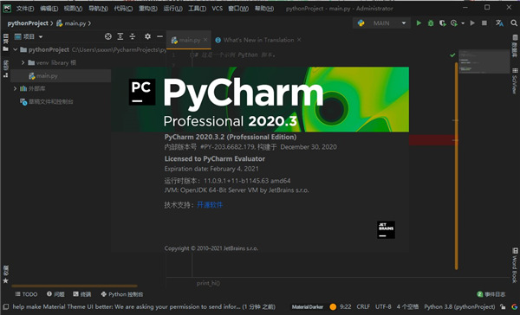The height and width of the screenshot is (315, 520).
Task: Click the lock read-only icon in status bar
Action: pyautogui.click(x=503, y=306)
